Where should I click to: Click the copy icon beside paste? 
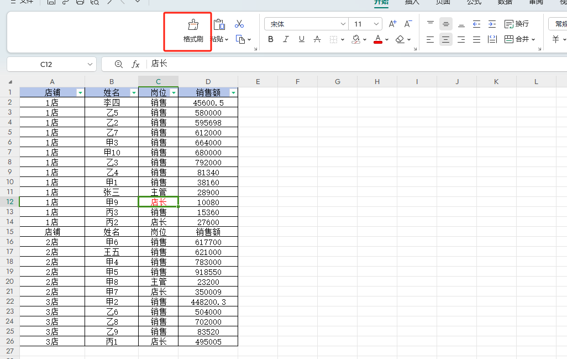[x=240, y=39]
